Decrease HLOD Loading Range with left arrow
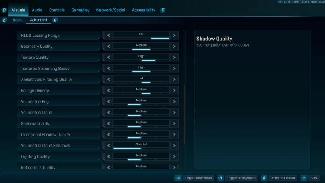 109,36
